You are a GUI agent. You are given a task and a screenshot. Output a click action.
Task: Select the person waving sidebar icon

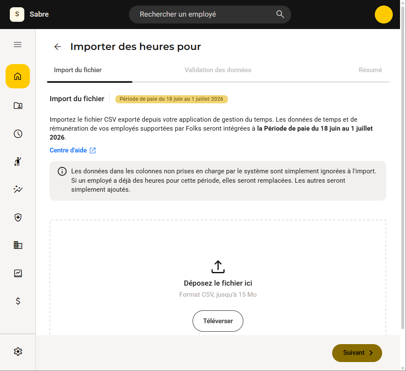(x=18, y=161)
